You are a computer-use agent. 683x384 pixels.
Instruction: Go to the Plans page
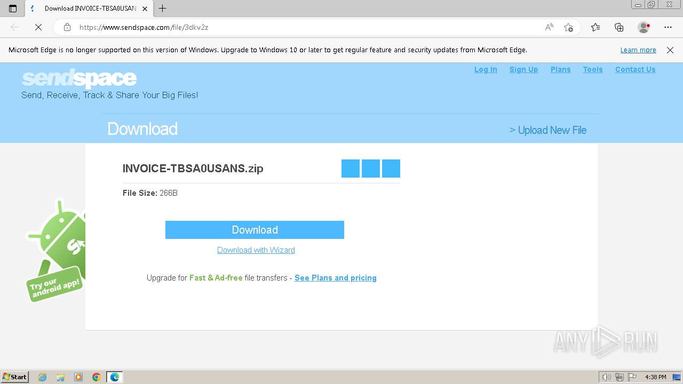pos(560,69)
